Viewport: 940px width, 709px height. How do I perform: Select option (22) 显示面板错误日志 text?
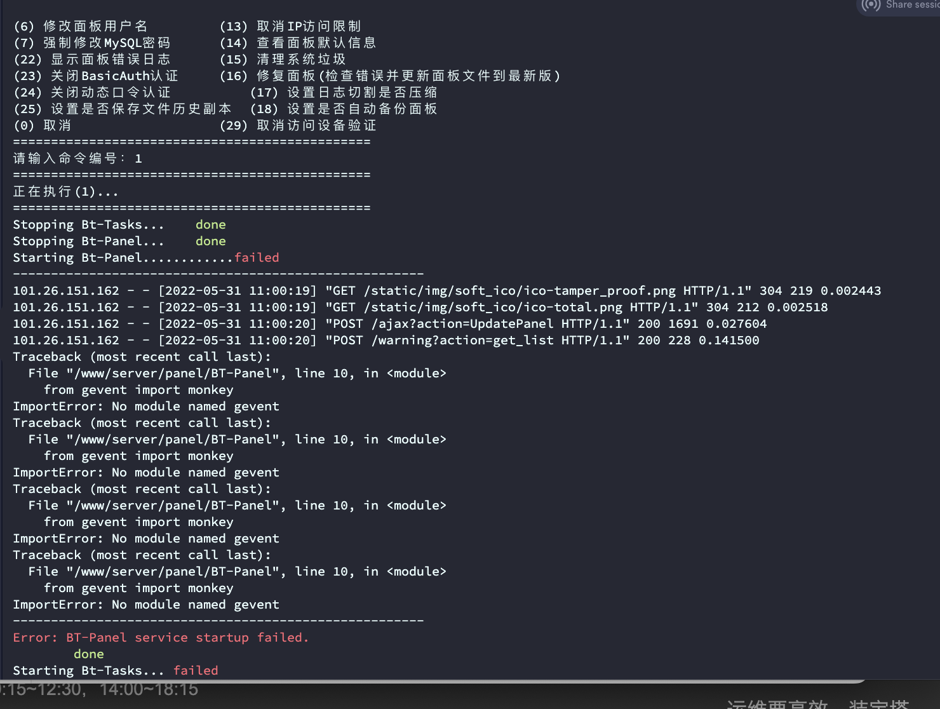92,59
